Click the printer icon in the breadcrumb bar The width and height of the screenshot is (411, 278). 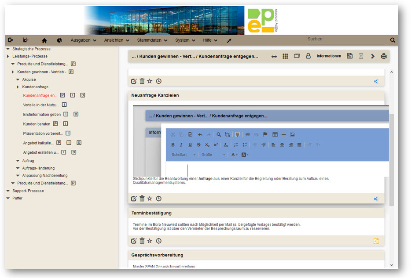[384, 56]
